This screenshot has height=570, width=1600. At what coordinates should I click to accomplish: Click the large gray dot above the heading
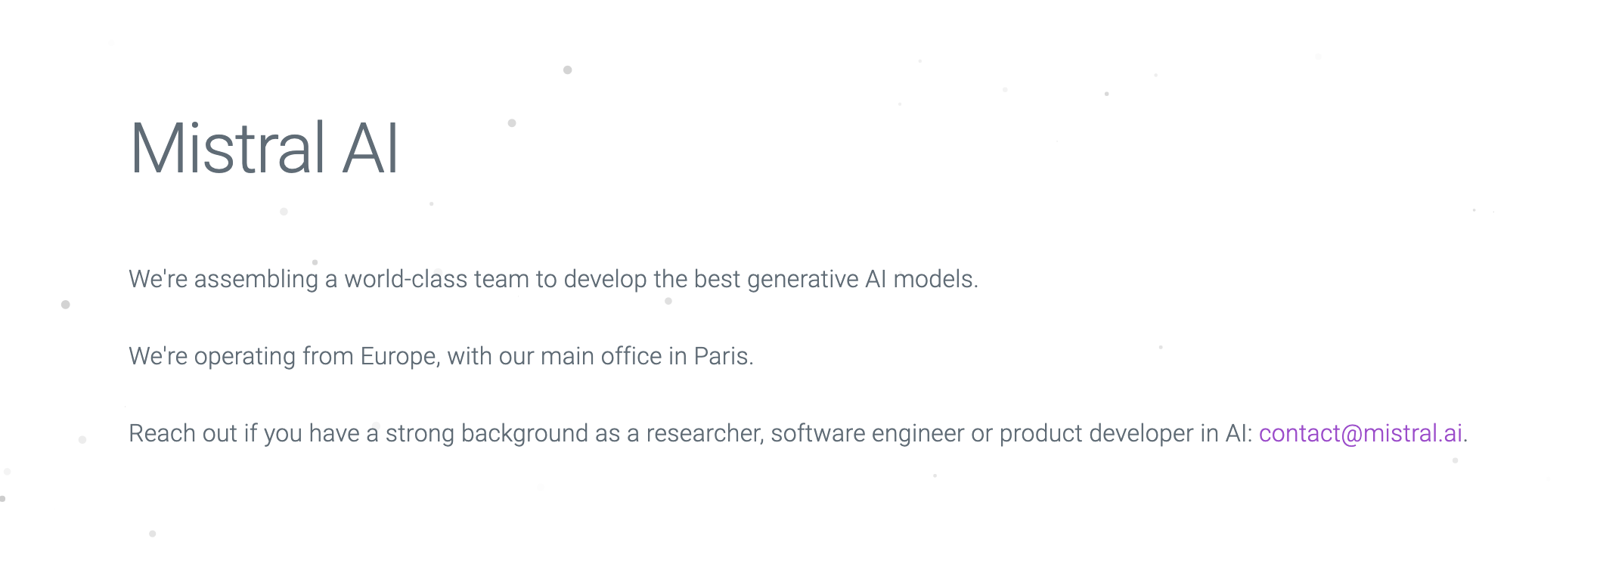pyautogui.click(x=568, y=70)
